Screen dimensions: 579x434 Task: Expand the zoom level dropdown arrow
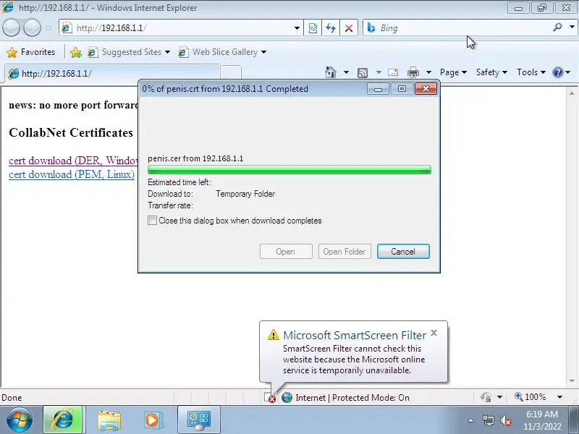pyautogui.click(x=559, y=397)
